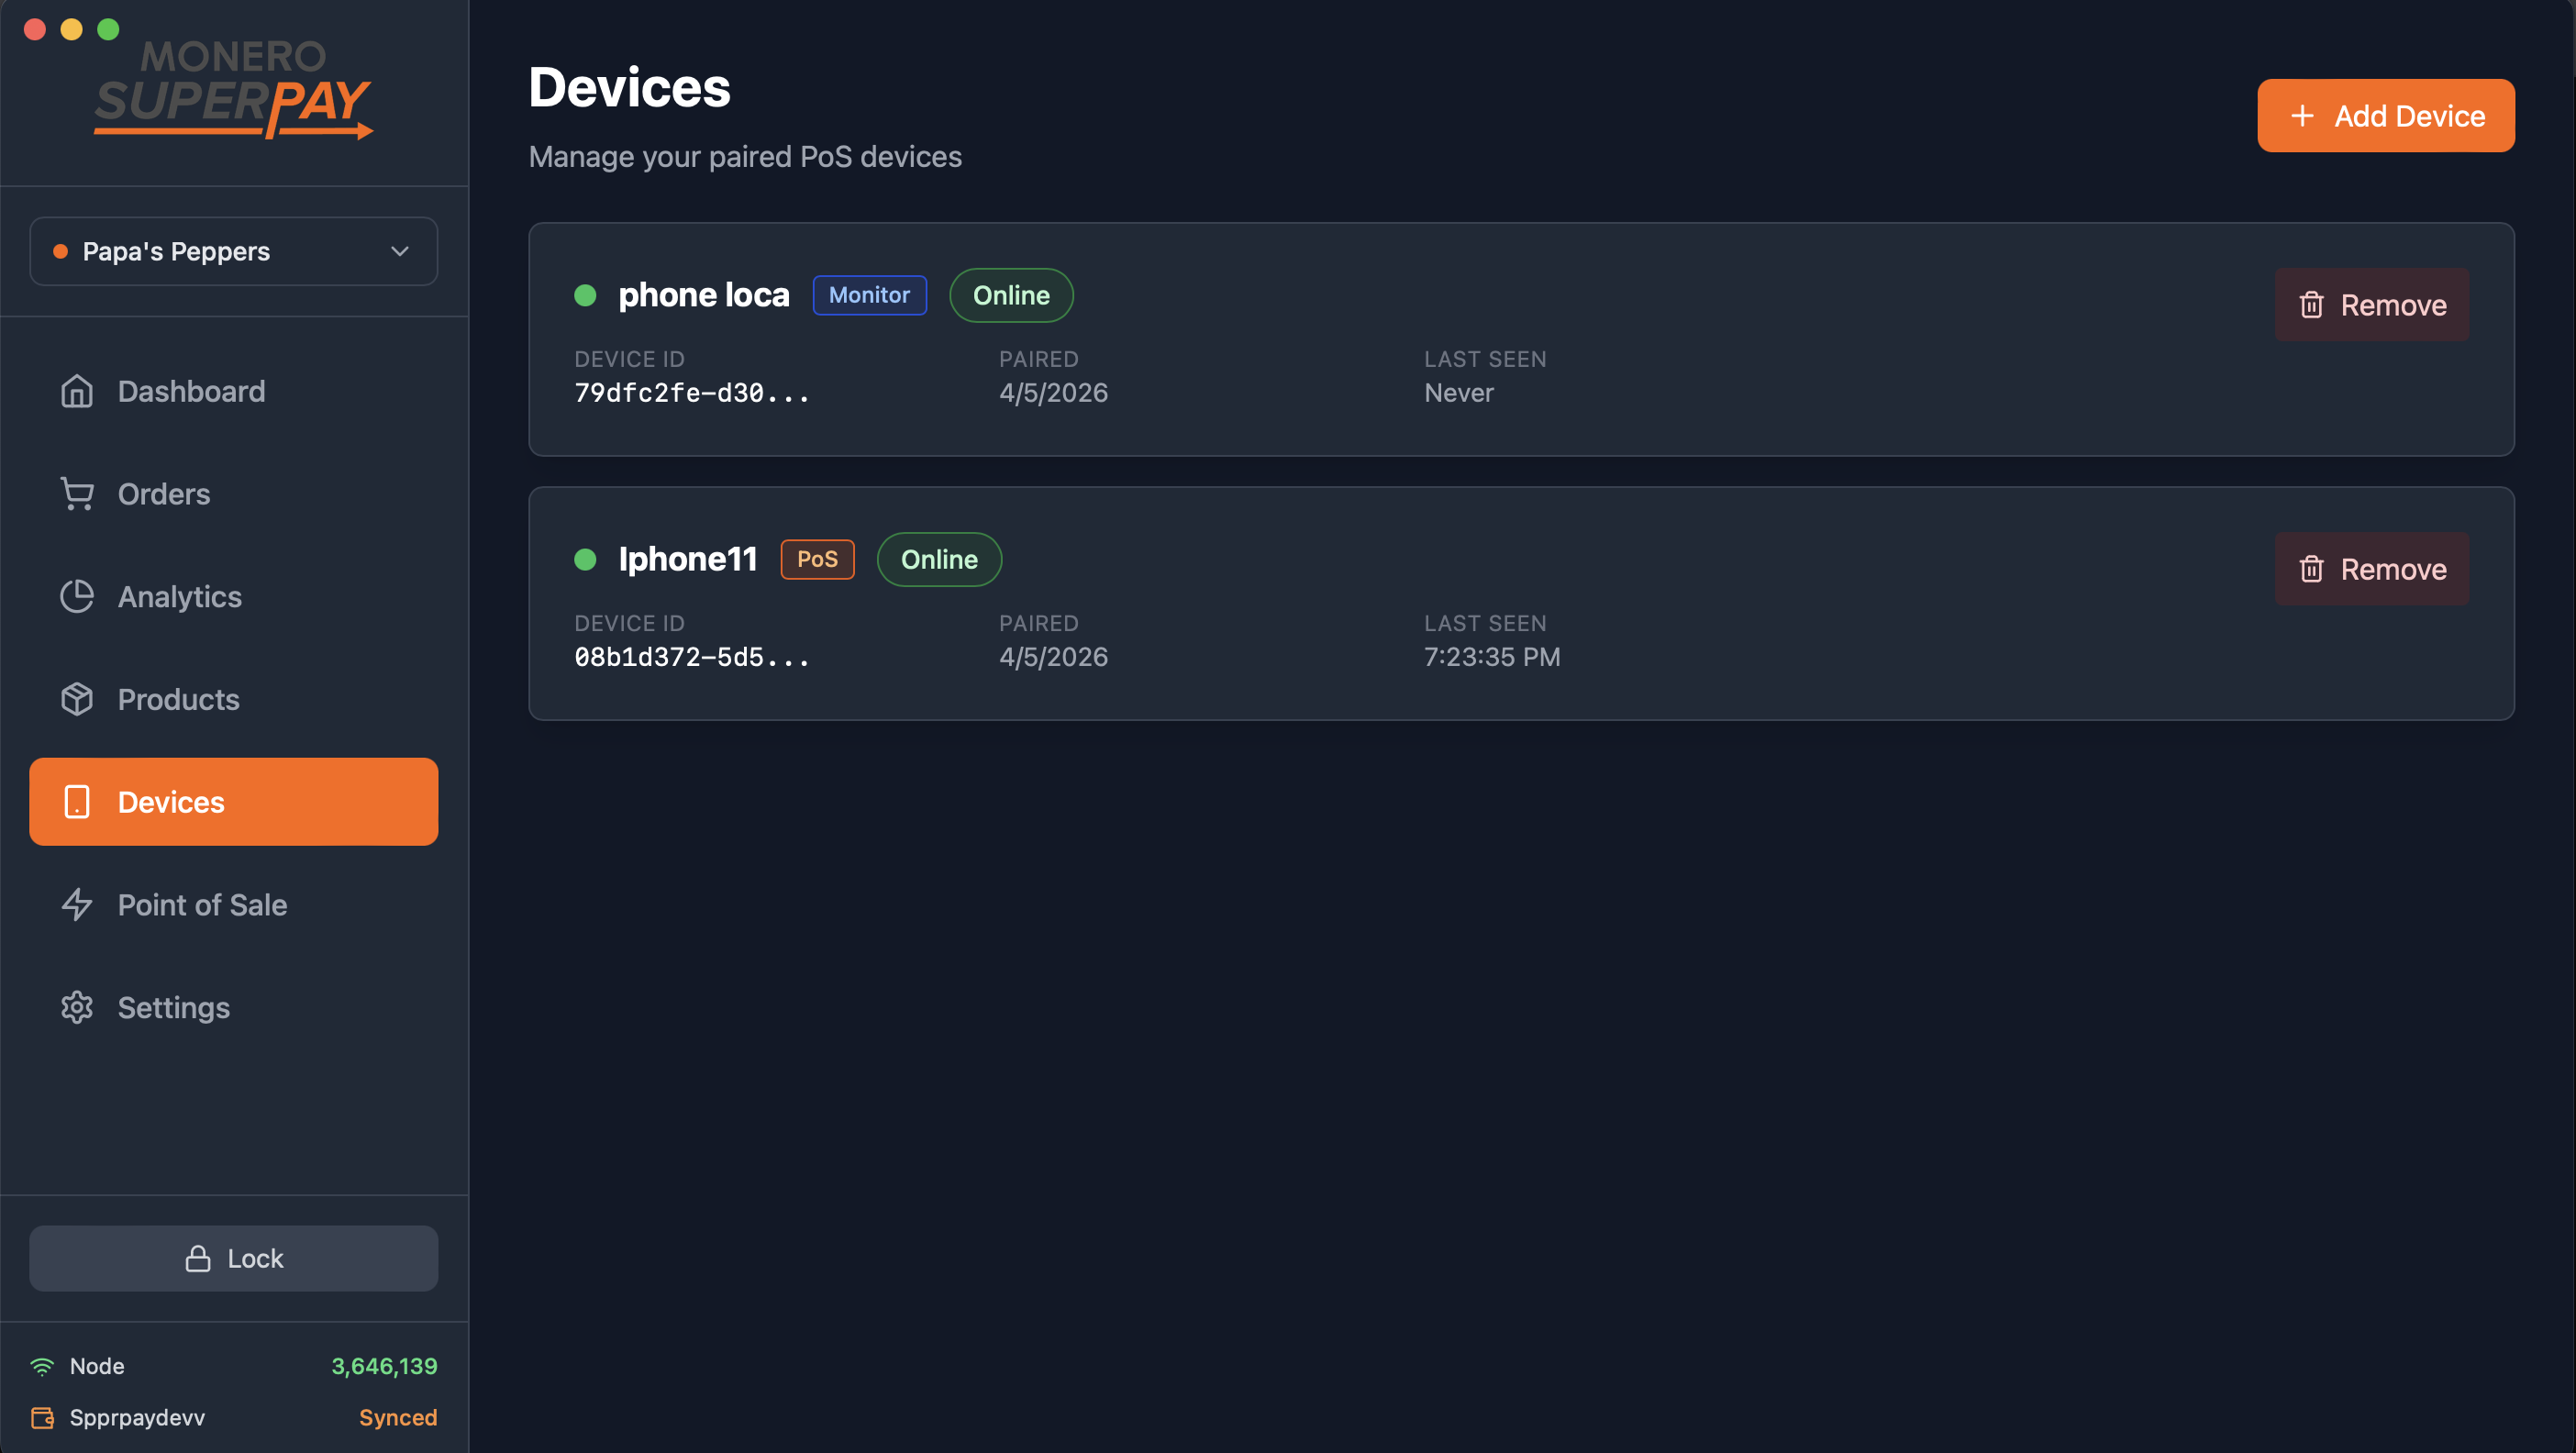Image resolution: width=2576 pixels, height=1453 pixels.
Task: Click the Analytics pie chart icon
Action: 77,597
